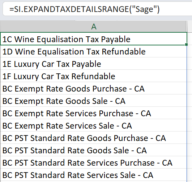Click the fill handle of the selected cell
This screenshot has height=182, width=192.
[187, 44]
